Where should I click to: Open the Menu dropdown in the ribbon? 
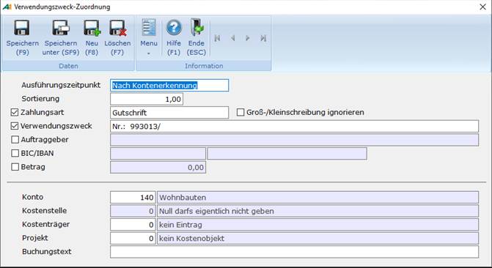click(x=149, y=37)
